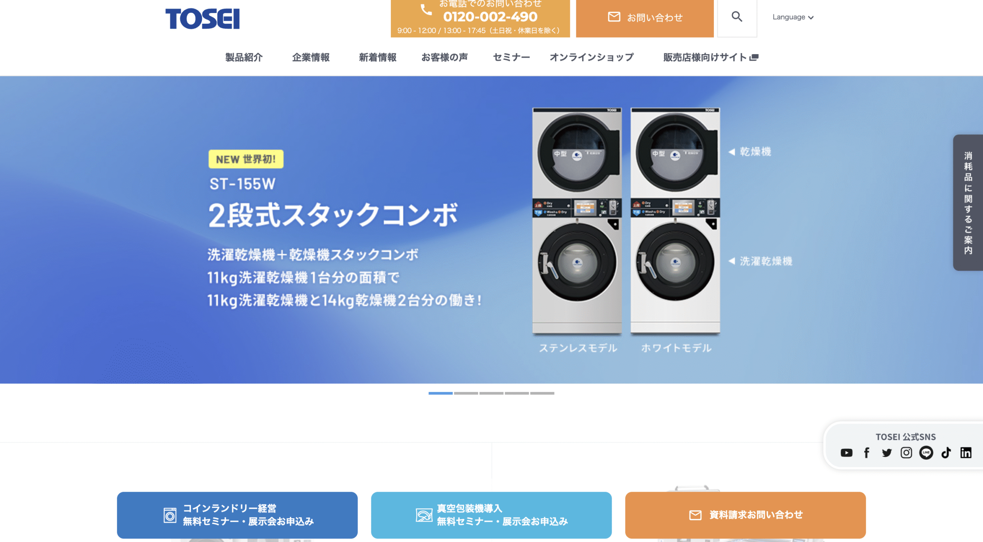The width and height of the screenshot is (983, 542).
Task: Open the site search magnifier icon
Action: coord(736,17)
